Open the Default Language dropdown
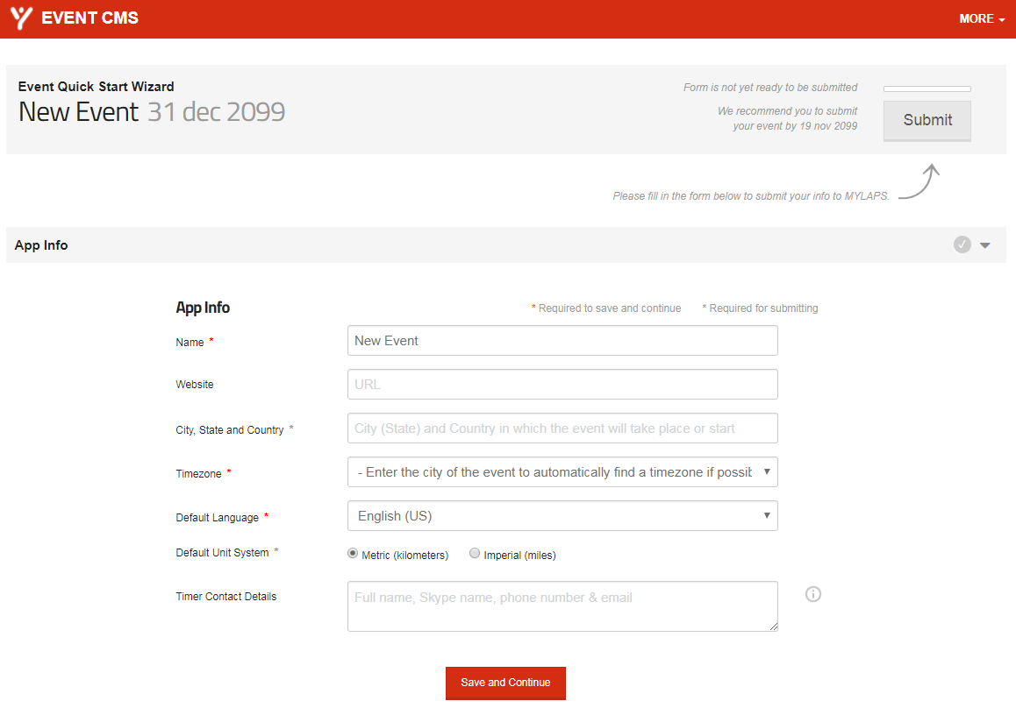 562,516
